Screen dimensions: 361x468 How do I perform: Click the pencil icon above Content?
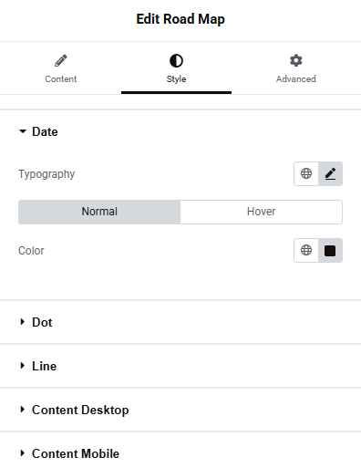[x=61, y=60]
